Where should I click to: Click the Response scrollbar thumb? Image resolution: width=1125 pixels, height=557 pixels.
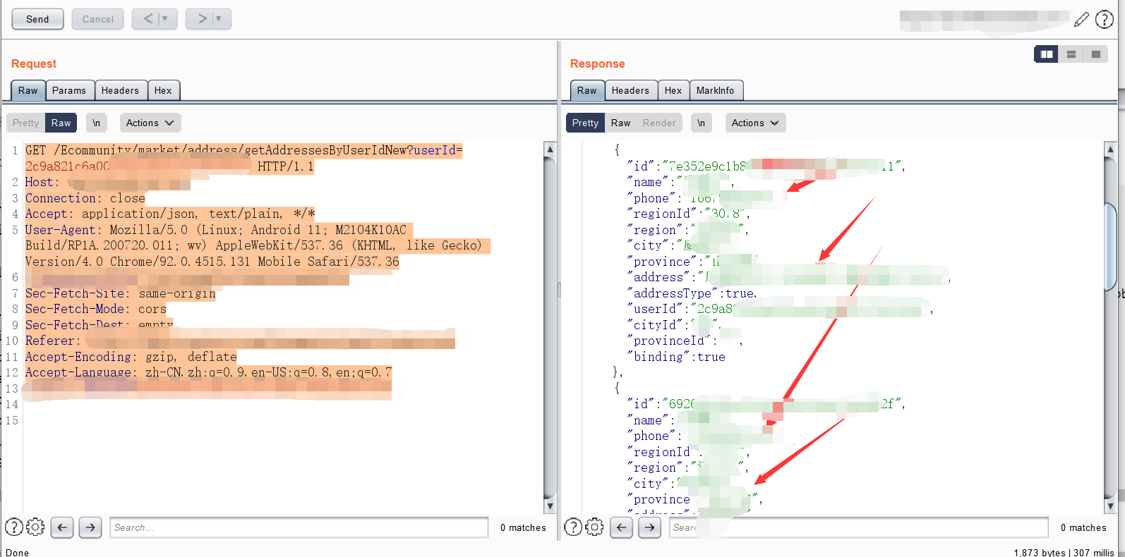1110,247
